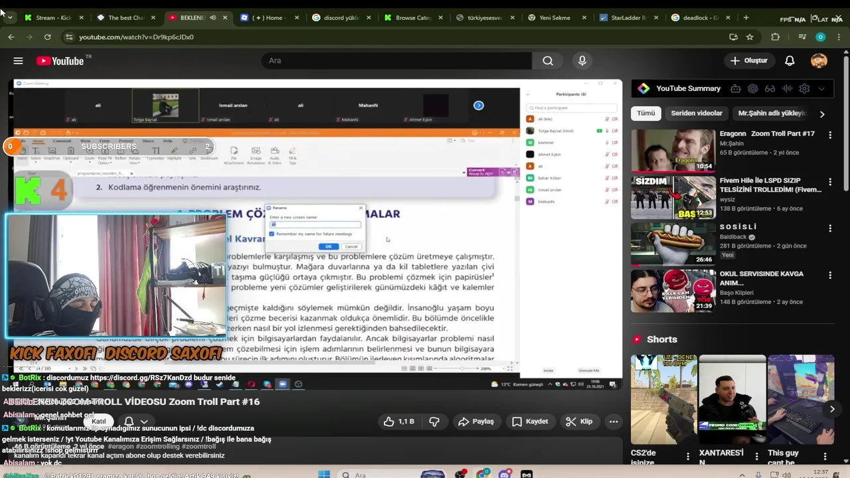Open options for XANTARES'İN Short
The height and width of the screenshot is (478, 850).
pyautogui.click(x=756, y=456)
